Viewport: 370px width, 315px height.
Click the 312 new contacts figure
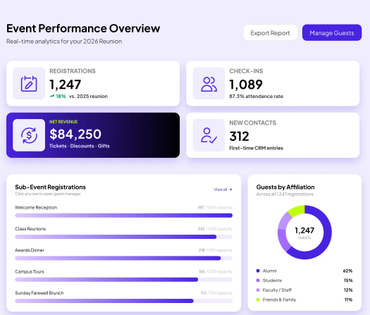(x=239, y=136)
